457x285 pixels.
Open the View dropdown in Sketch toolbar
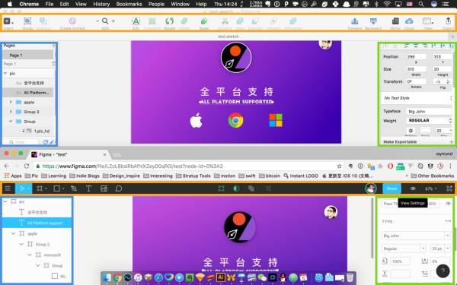click(428, 21)
